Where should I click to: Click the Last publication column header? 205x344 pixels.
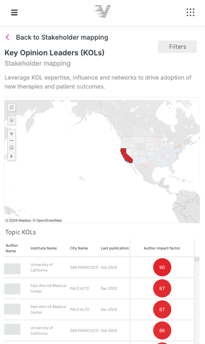point(115,248)
